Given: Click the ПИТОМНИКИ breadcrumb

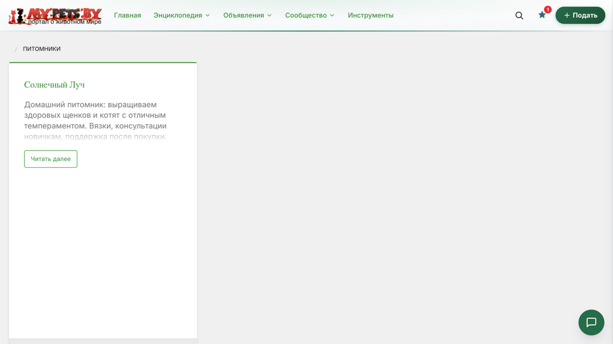Looking at the screenshot, I should 42,49.
